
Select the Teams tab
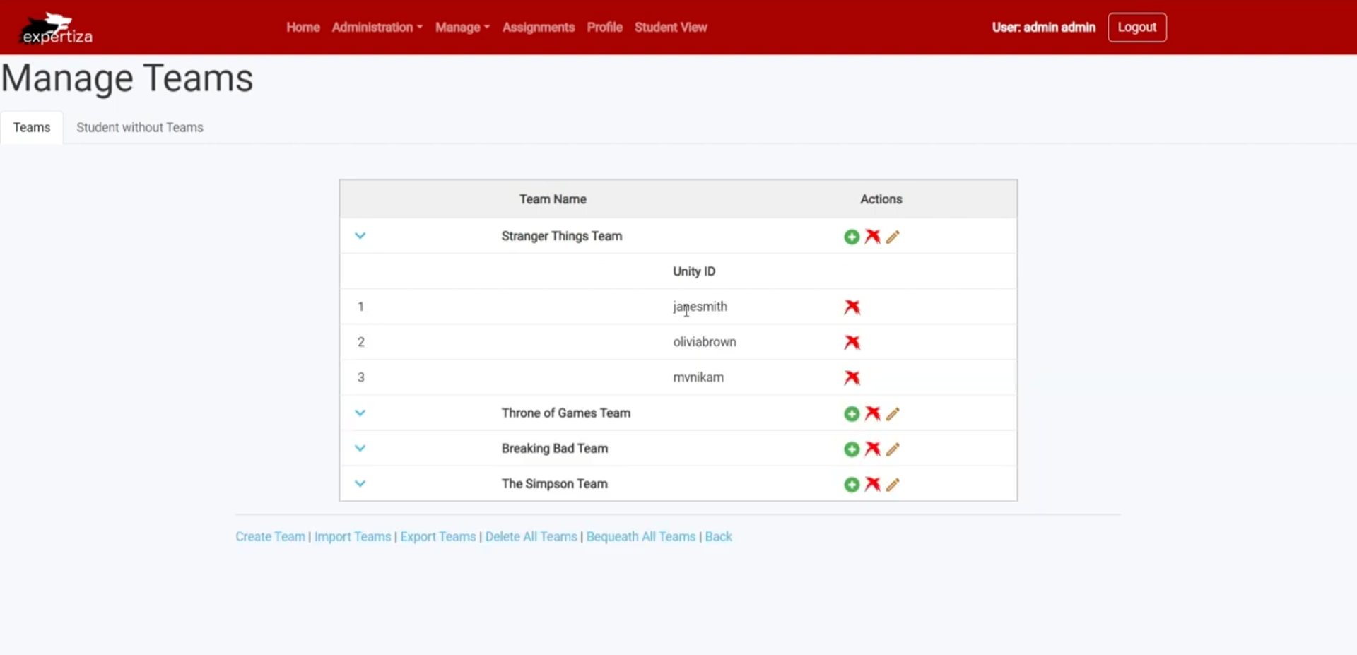tap(32, 127)
